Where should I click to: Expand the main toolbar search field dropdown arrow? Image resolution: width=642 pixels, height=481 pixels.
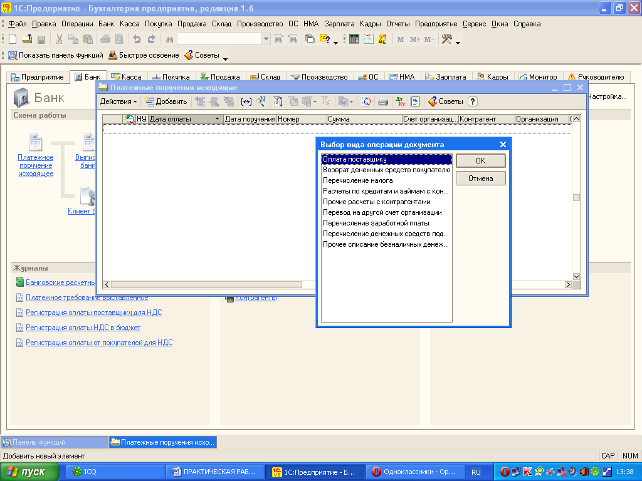click(266, 39)
